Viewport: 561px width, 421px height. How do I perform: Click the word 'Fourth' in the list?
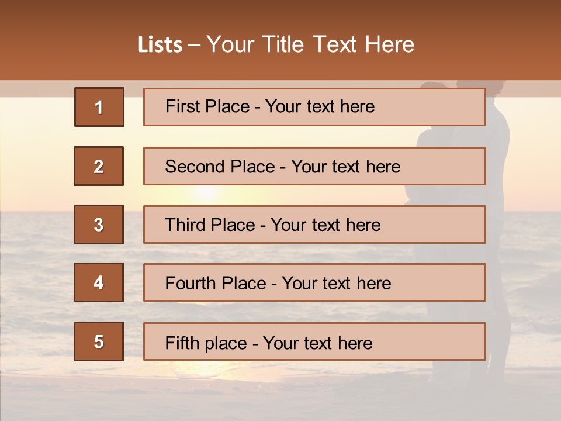click(189, 283)
